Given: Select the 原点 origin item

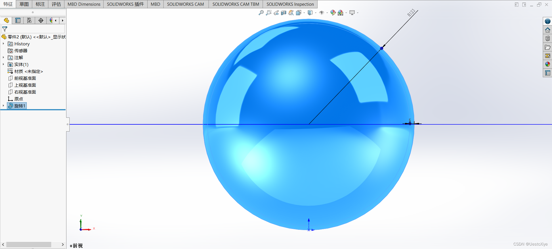Looking at the screenshot, I should 16,99.
